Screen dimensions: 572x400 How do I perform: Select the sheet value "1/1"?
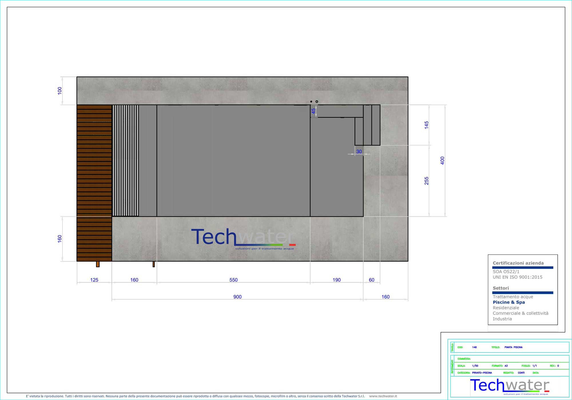(x=535, y=366)
